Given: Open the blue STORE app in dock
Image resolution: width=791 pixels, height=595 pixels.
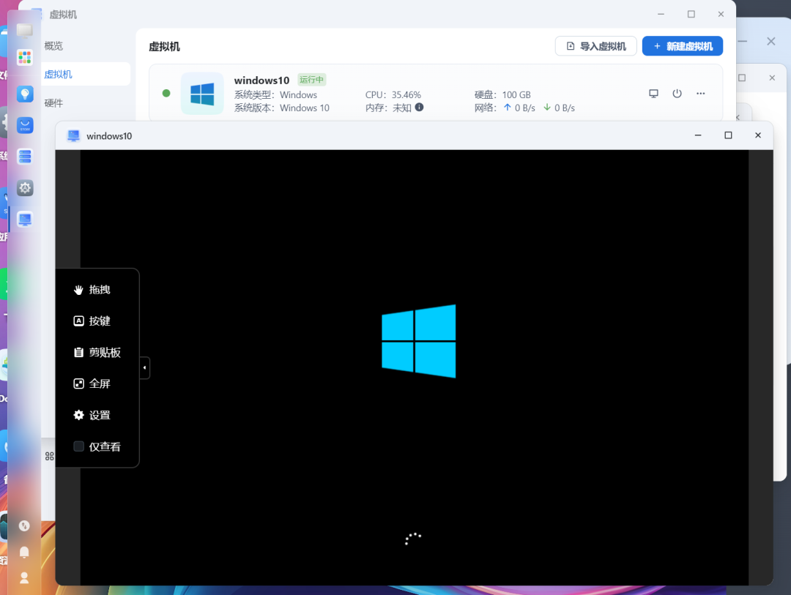Looking at the screenshot, I should [25, 125].
